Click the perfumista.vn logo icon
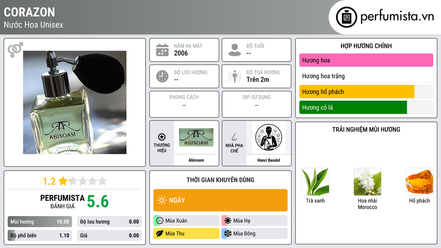This screenshot has height=248, width=441. coord(346,17)
